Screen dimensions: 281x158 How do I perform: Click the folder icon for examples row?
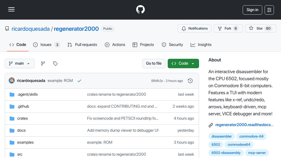pyautogui.click(x=12, y=142)
